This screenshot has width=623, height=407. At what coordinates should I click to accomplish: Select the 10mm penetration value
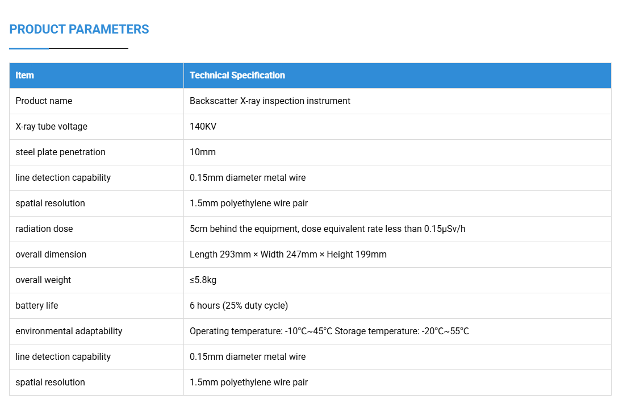[203, 152]
